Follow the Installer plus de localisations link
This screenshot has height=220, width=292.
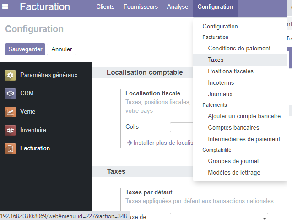click(x=159, y=143)
